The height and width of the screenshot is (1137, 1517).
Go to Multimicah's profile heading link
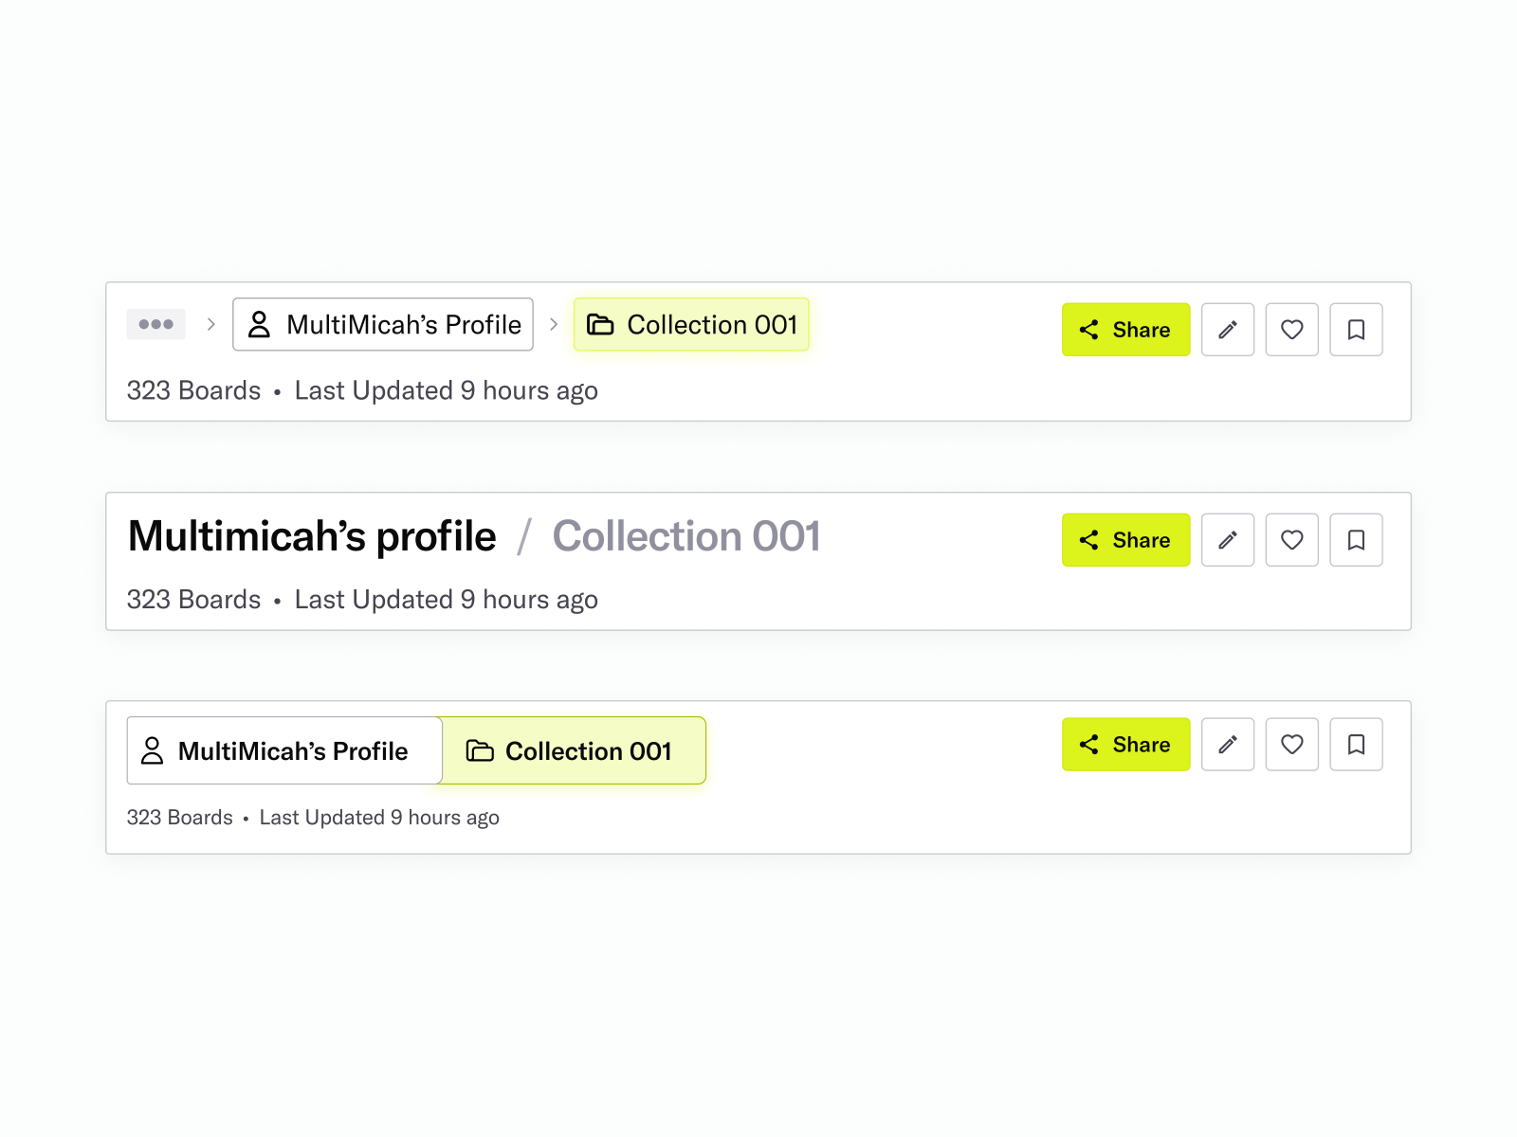coord(312,536)
